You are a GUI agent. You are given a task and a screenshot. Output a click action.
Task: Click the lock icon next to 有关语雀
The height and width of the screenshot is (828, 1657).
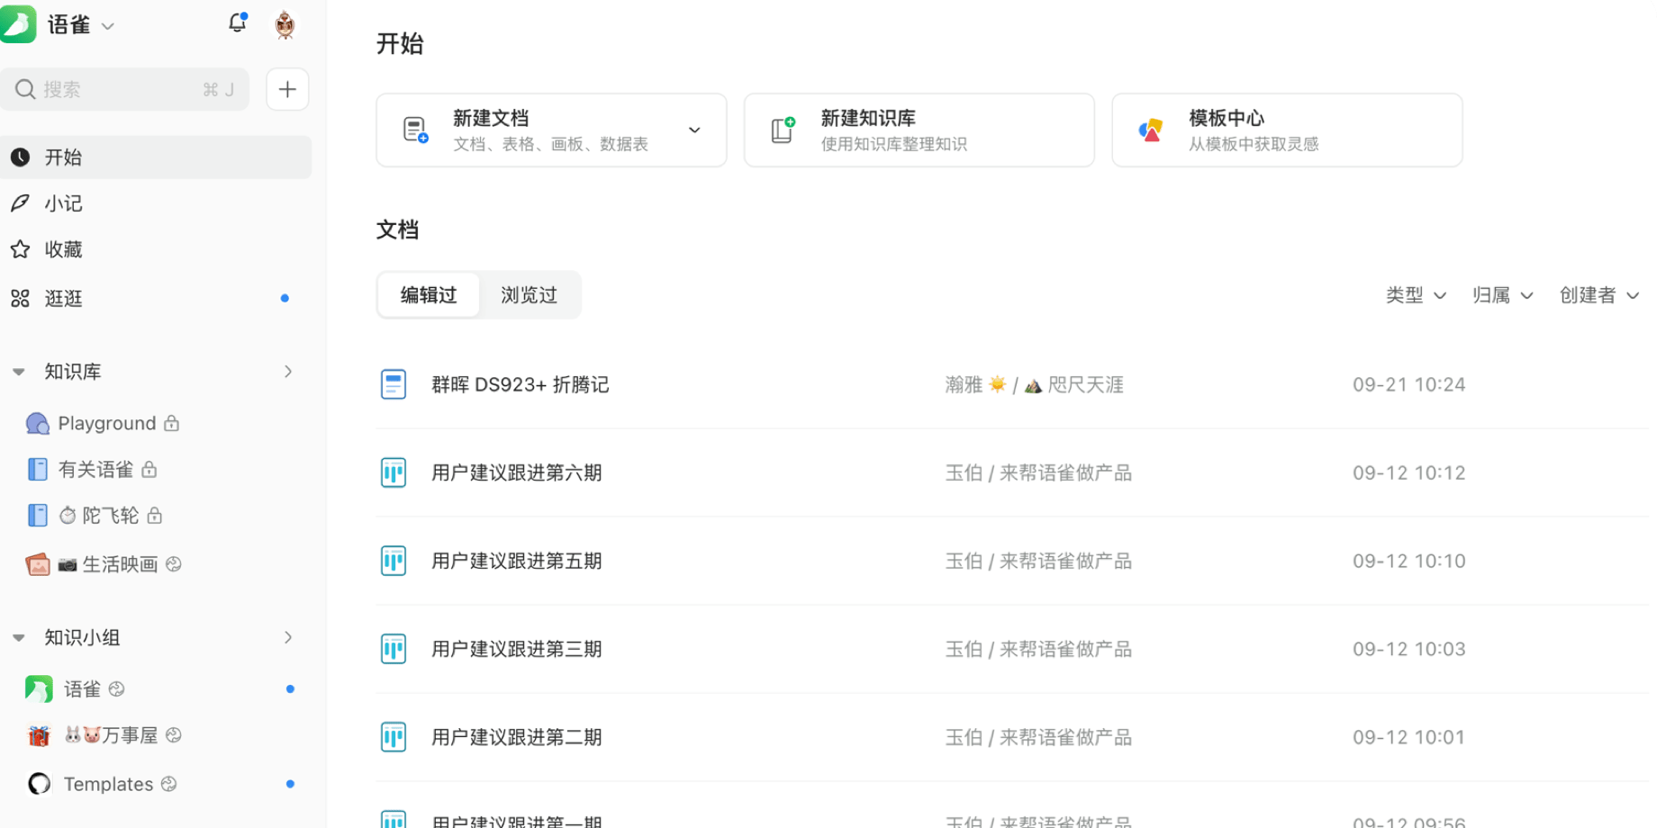pyautogui.click(x=149, y=469)
